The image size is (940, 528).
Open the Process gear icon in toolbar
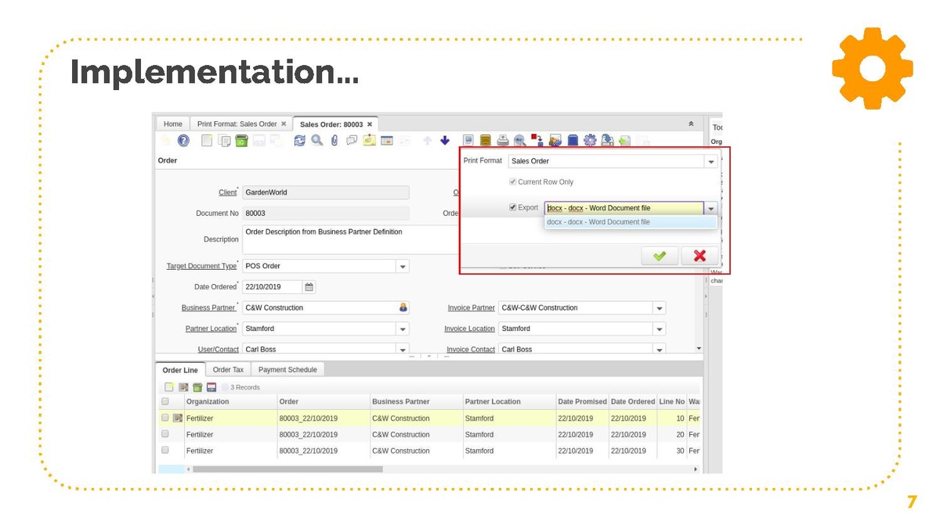[x=590, y=141]
